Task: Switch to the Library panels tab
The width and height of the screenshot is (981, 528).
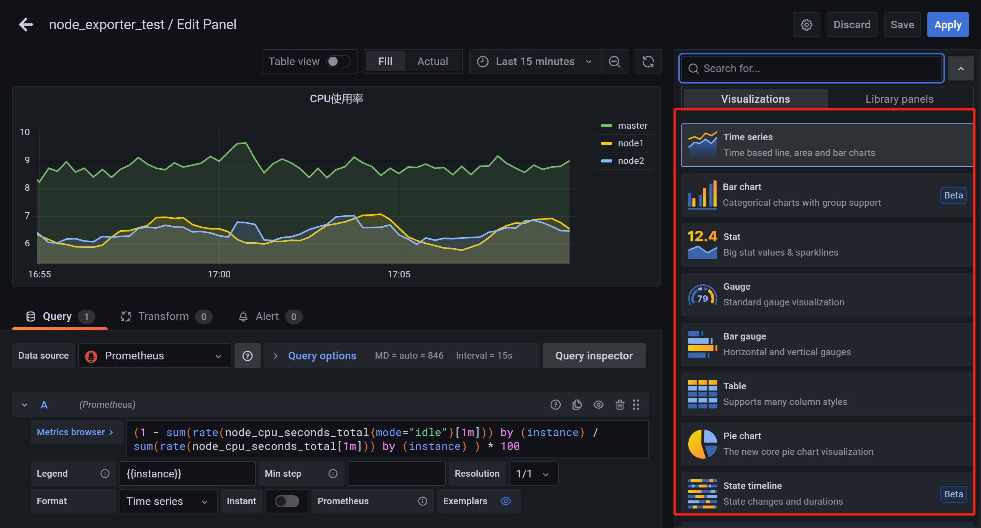Action: click(899, 98)
